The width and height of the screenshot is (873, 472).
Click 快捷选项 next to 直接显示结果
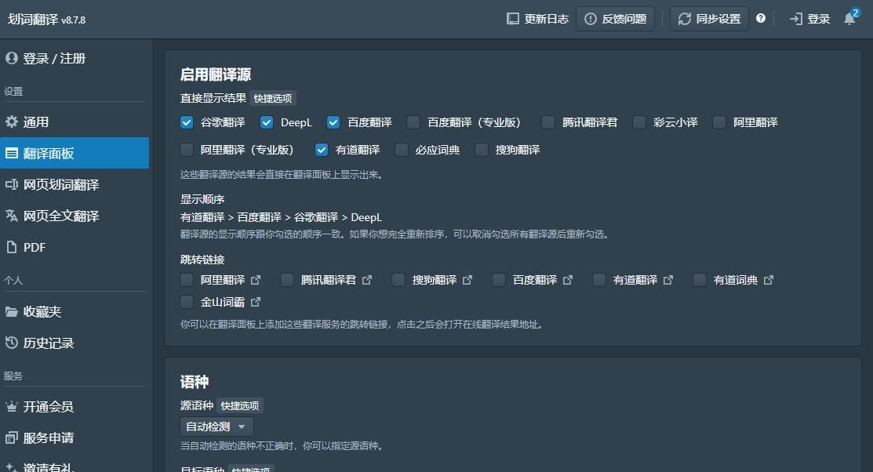[271, 99]
